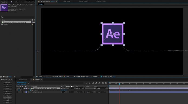Screen dimensions: 188x104
Task: Click the Brainstorm icon in timeline toolbar
Action: point(103,83)
